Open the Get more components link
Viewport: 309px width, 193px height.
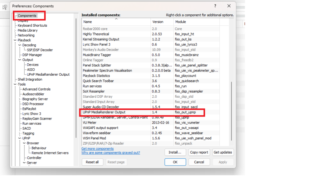click(x=97, y=149)
